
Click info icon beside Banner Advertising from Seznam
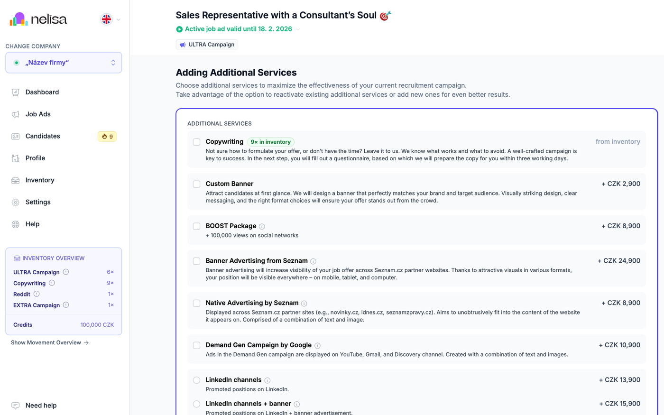pyautogui.click(x=313, y=261)
